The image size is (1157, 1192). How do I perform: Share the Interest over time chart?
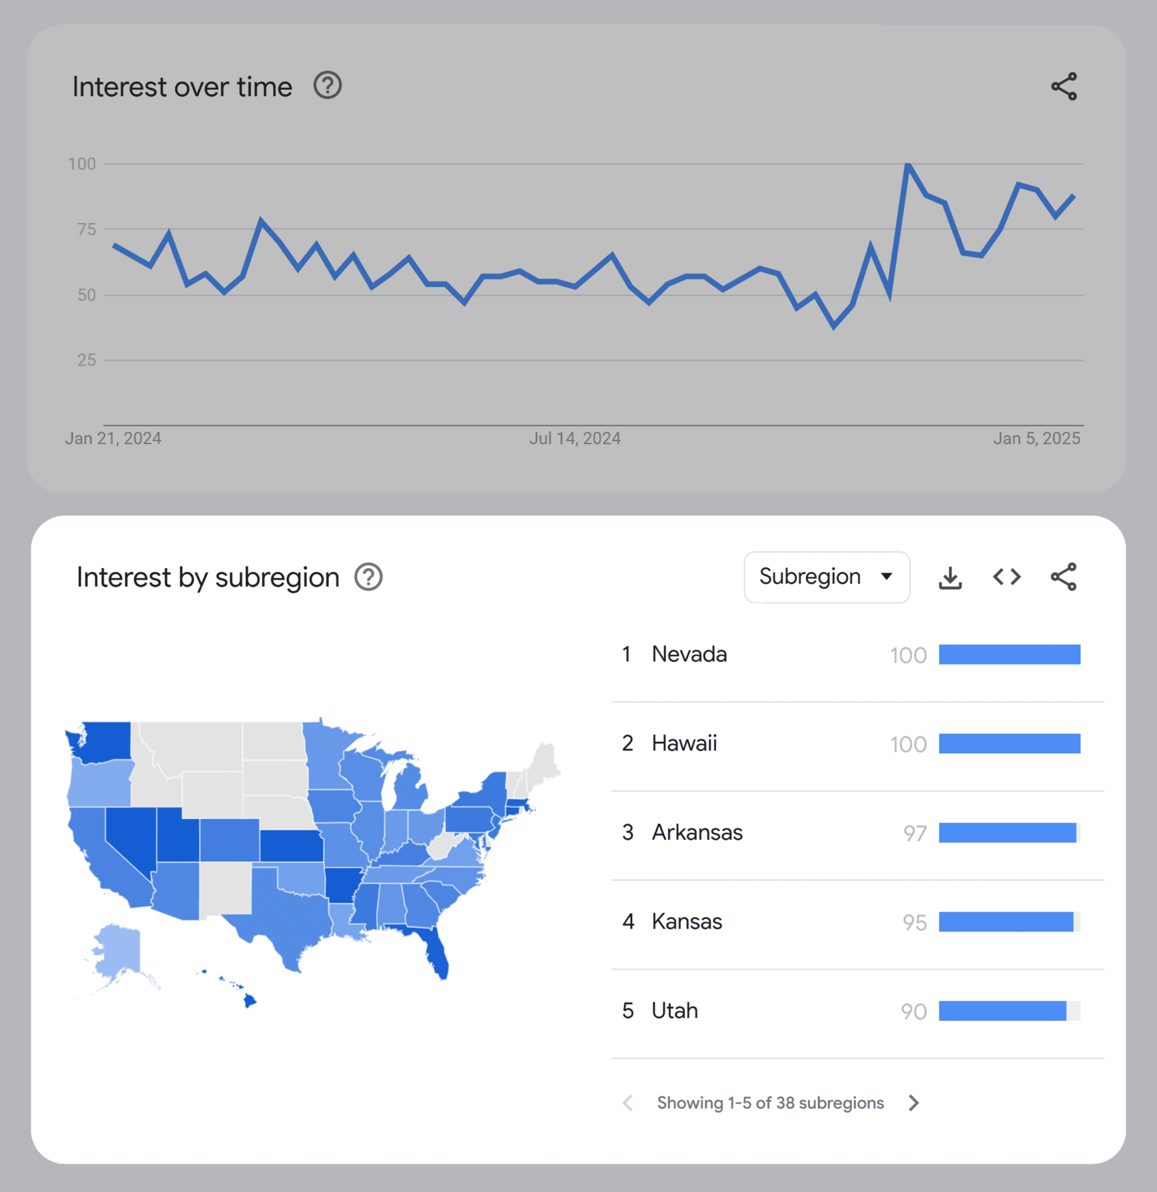click(1064, 86)
